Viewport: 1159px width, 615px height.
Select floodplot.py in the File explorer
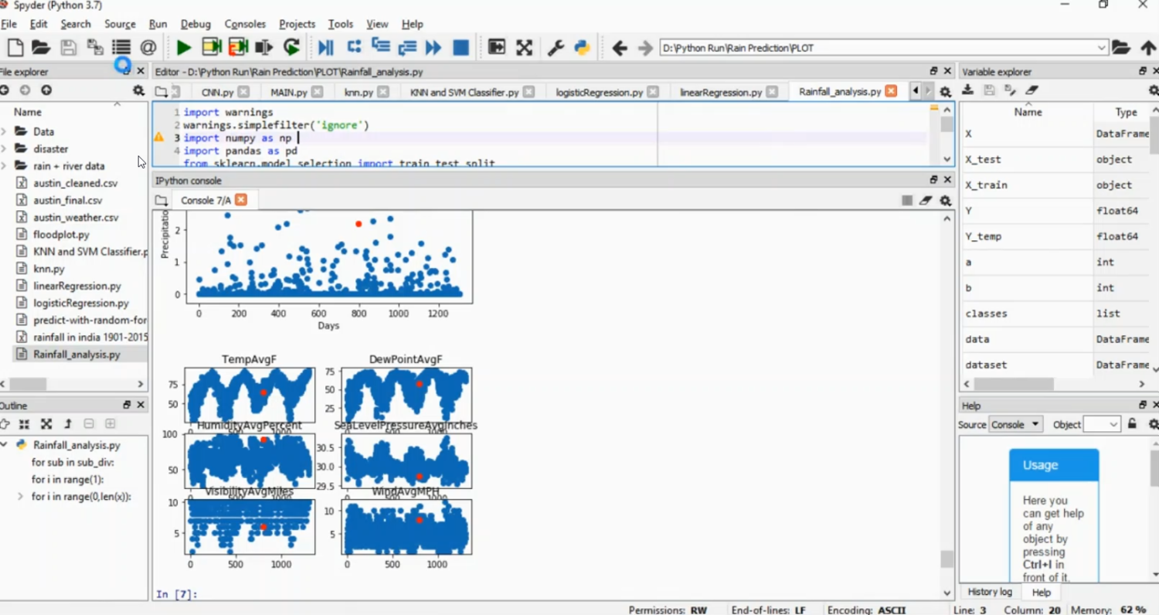61,234
